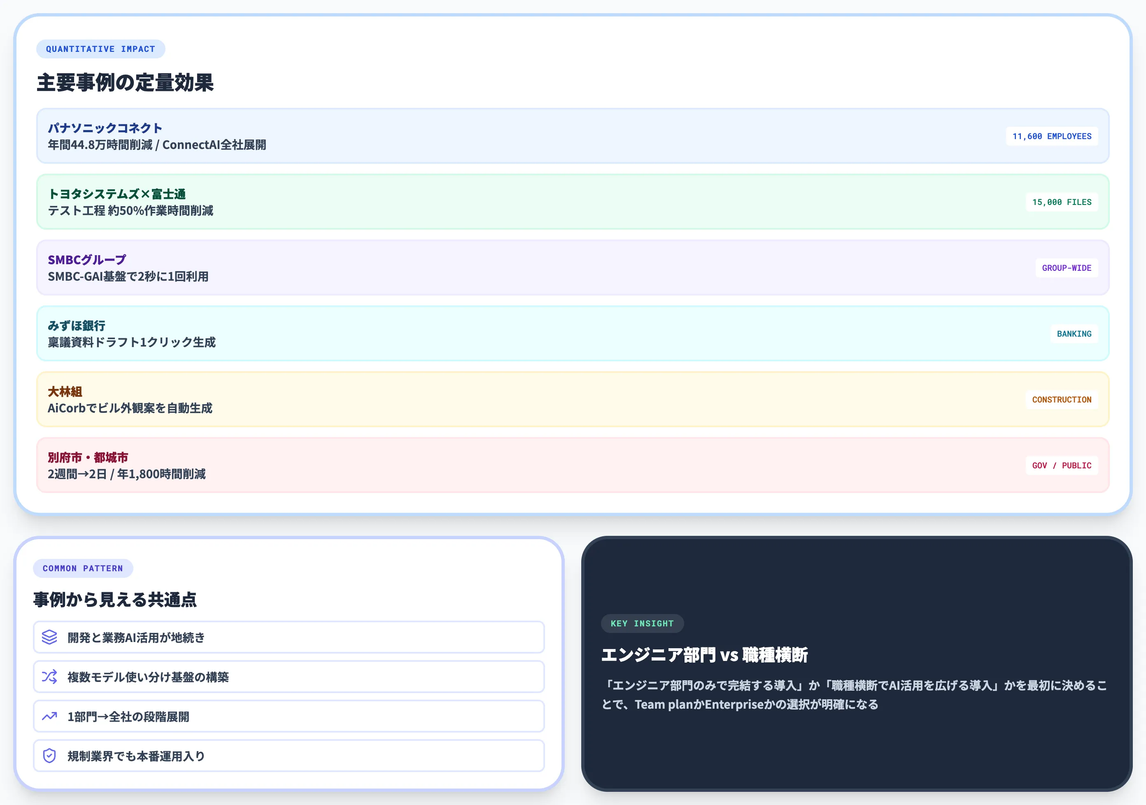Image resolution: width=1146 pixels, height=805 pixels.
Task: Click the text 2週間→2日 / 年1,800時間削減
Action: pyautogui.click(x=127, y=474)
